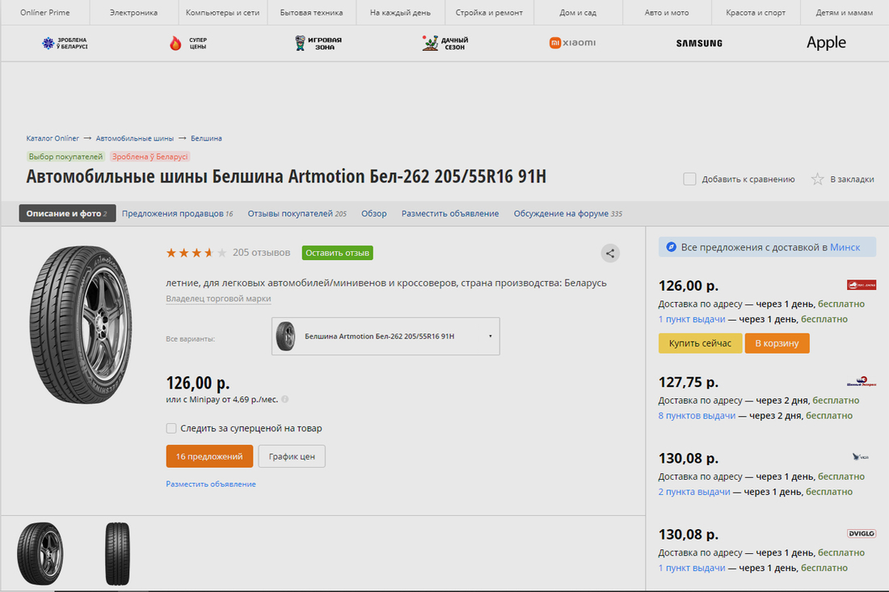This screenshot has width=889, height=592.
Task: Open the Xiaomi brand logo
Action: point(572,43)
